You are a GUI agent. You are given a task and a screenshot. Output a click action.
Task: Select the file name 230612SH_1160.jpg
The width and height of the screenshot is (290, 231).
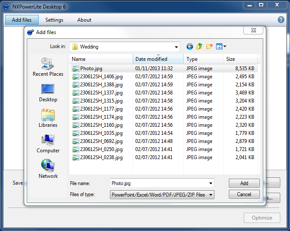pyautogui.click(x=101, y=125)
